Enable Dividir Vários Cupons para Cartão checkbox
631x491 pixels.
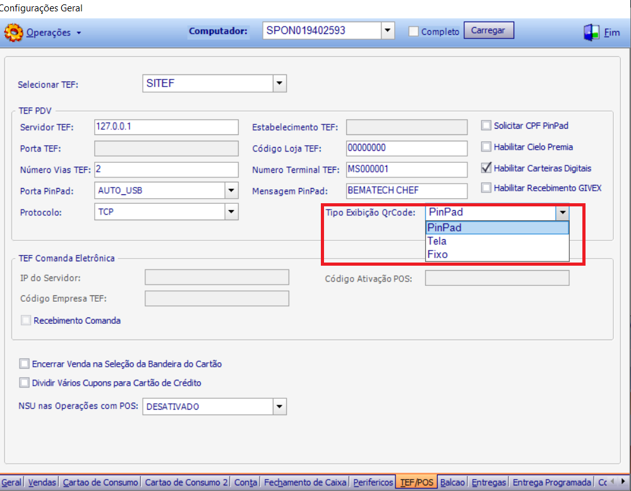pos(24,383)
